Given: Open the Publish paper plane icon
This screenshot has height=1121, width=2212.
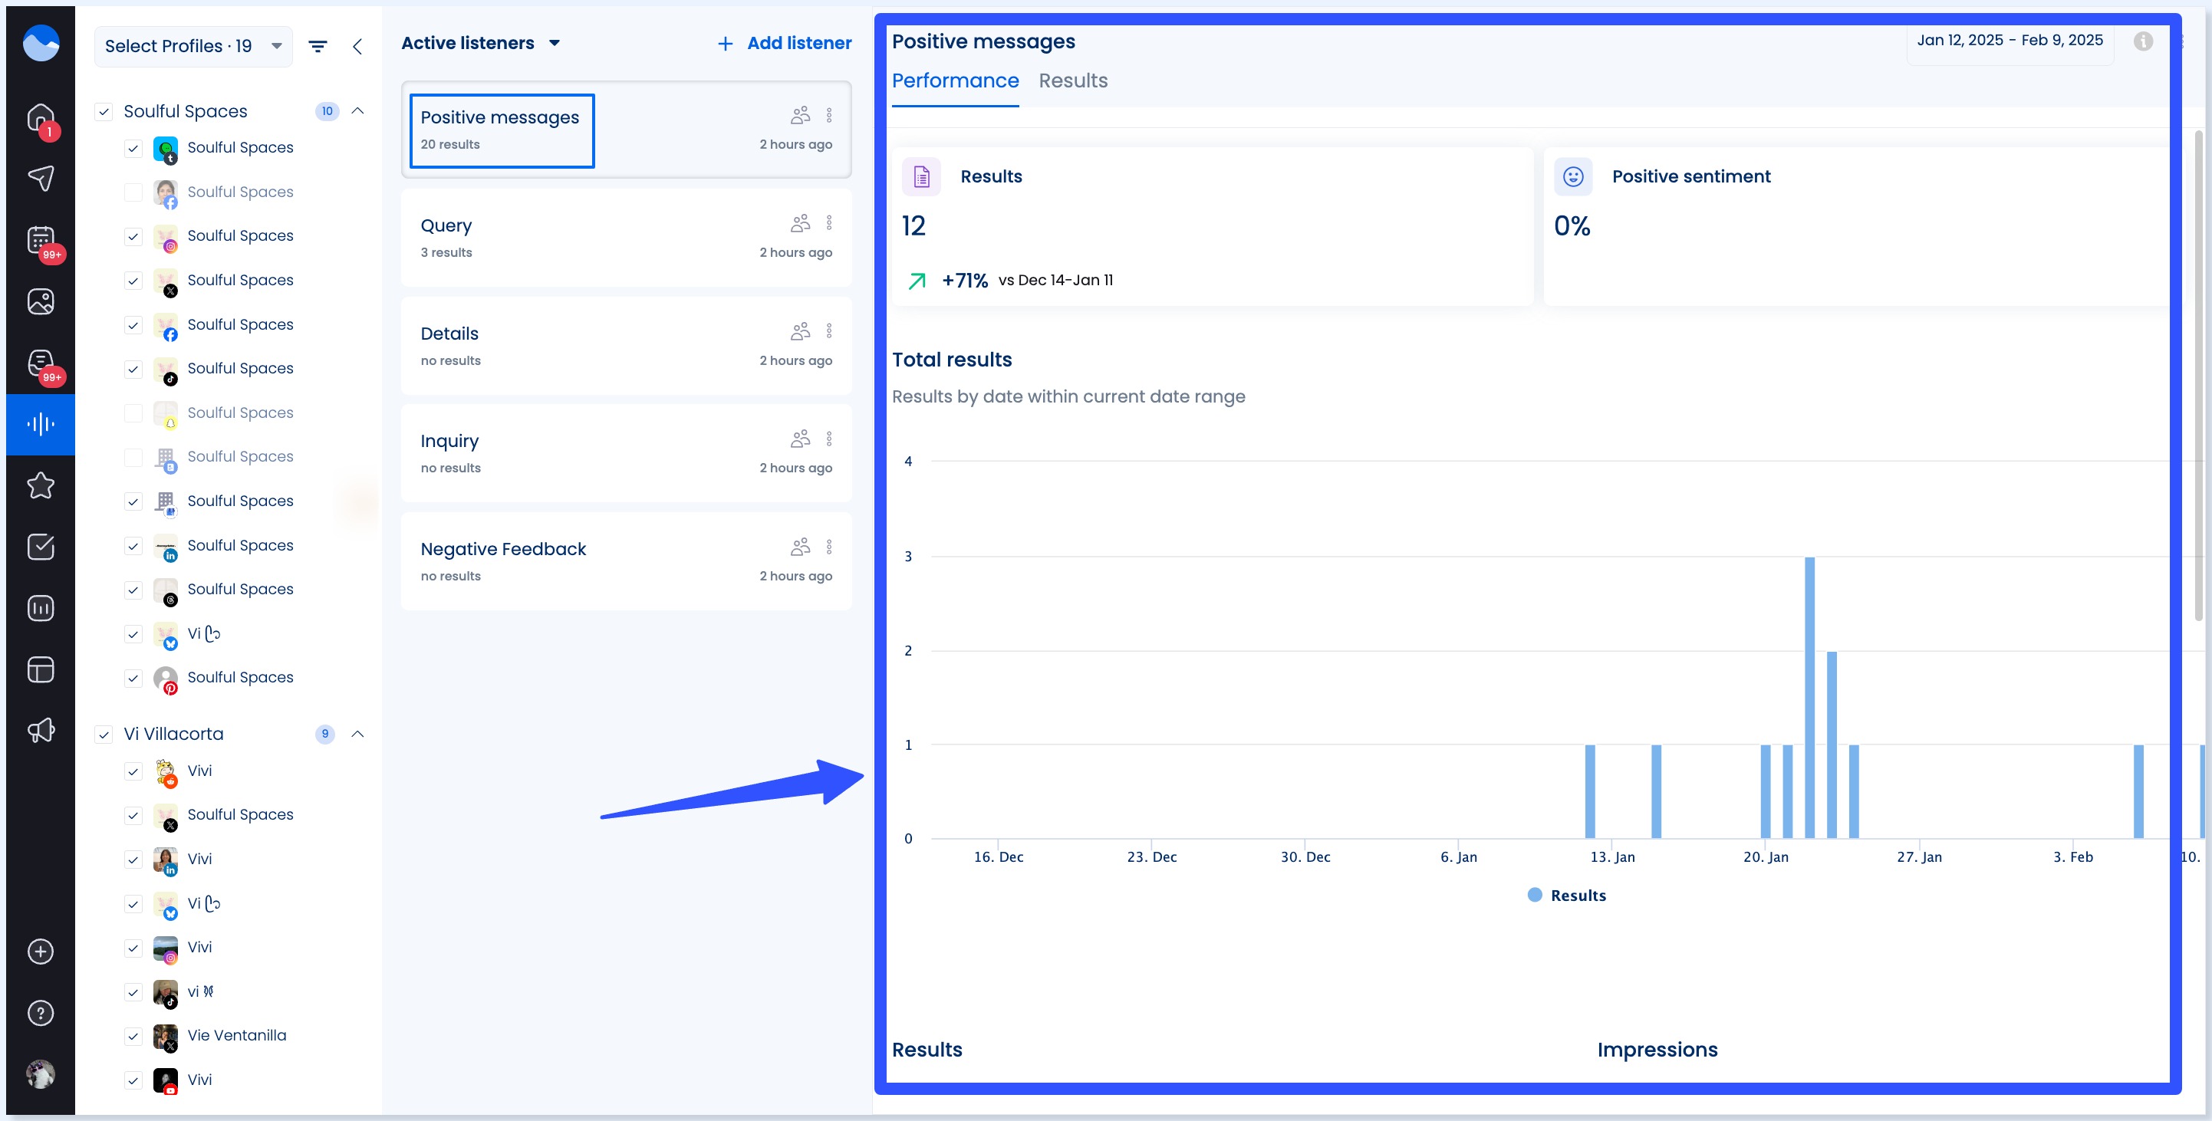Looking at the screenshot, I should (41, 178).
